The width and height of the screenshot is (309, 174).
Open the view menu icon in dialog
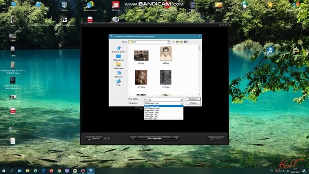[x=186, y=42]
